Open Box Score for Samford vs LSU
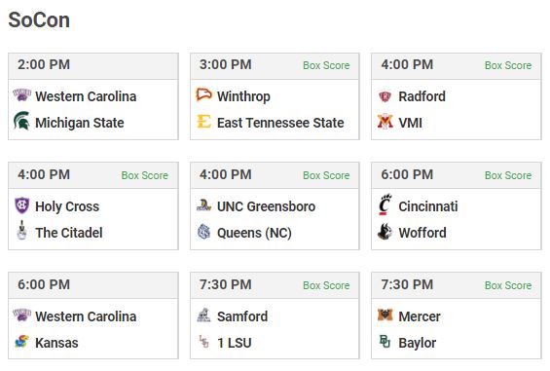Viewport: 550px width, 371px height. click(326, 285)
